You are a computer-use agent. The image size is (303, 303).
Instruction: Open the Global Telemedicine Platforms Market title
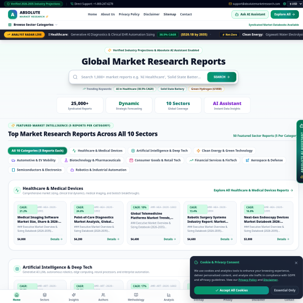152,216
